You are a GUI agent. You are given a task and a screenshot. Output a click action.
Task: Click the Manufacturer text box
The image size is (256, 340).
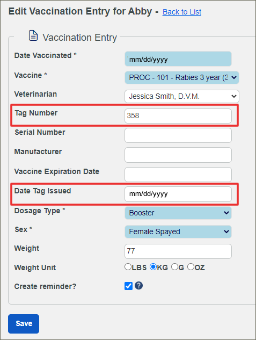178,155
